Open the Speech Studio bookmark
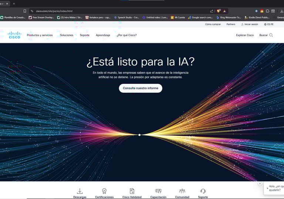This screenshot has width=284, height=199. point(126,18)
